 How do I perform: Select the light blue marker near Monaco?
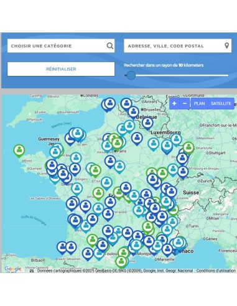(178, 243)
